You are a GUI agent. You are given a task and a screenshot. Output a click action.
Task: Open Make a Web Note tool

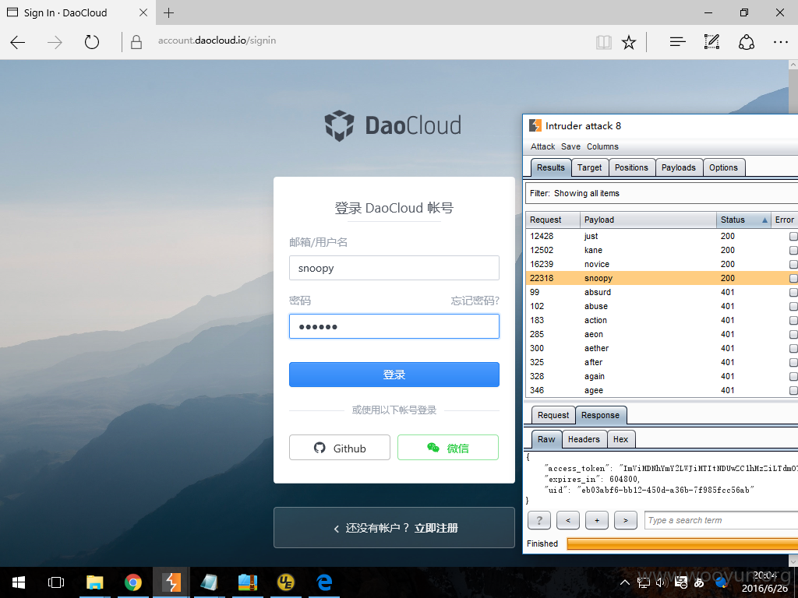(x=711, y=42)
